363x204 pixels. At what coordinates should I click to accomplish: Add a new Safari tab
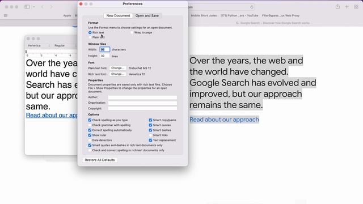[347, 7]
